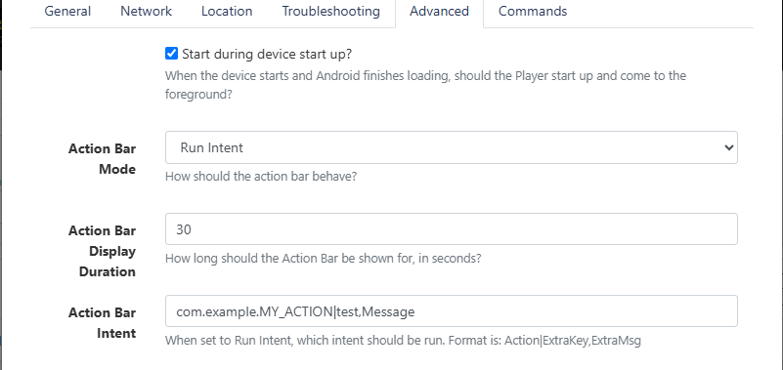Viewport: 783px width, 370px height.
Task: Click the hint about Action Bar shown seconds
Action: 324,259
